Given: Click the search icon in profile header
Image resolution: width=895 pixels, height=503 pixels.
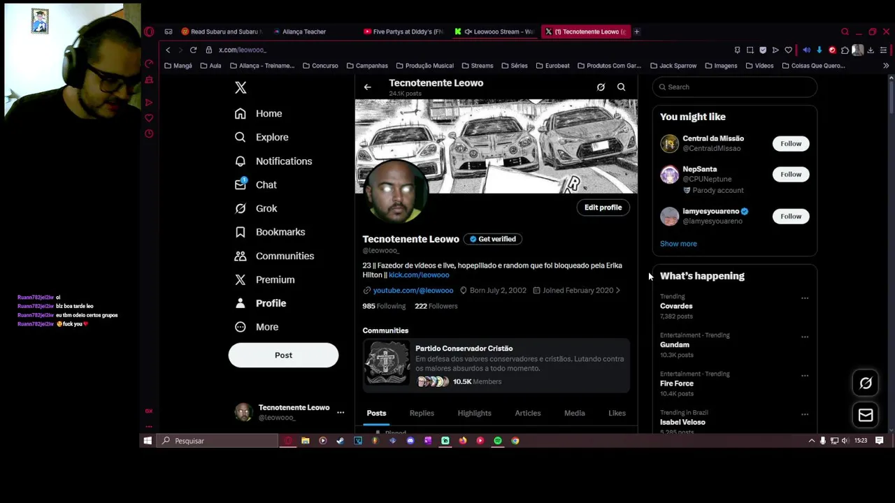Looking at the screenshot, I should [621, 87].
